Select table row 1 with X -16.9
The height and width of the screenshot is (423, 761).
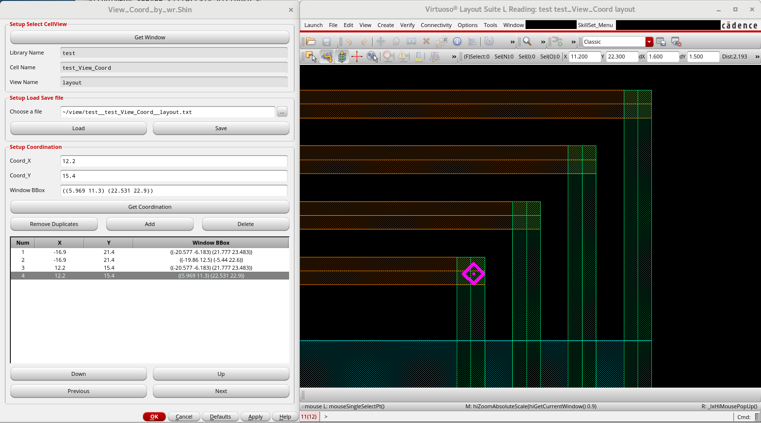tap(150, 252)
